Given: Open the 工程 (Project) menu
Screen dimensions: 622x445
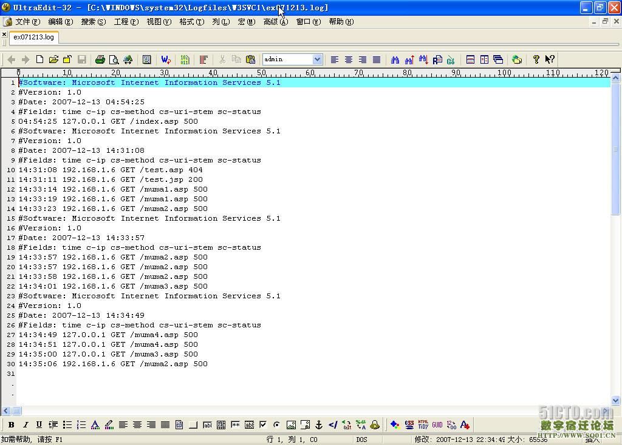Looking at the screenshot, I should coord(126,22).
